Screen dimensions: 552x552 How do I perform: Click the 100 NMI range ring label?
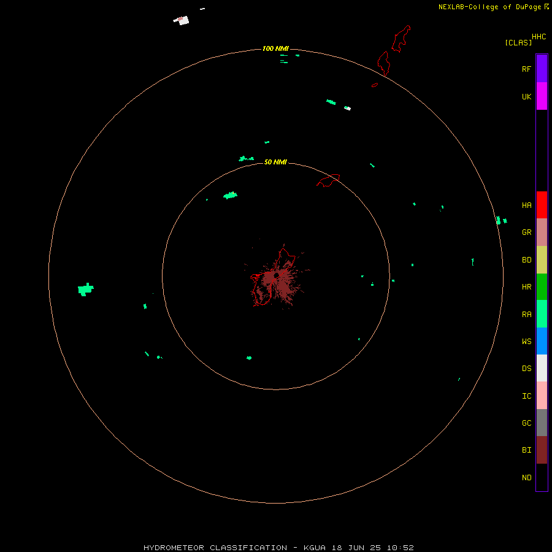[275, 48]
